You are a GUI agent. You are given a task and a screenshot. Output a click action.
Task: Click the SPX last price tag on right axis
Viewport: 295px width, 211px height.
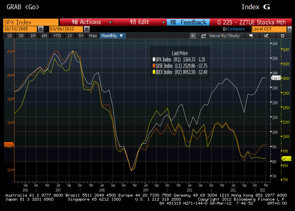276,78
